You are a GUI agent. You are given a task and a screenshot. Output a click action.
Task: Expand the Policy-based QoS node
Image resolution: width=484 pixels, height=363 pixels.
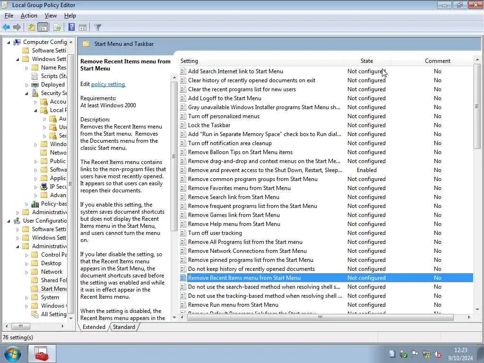26,204
